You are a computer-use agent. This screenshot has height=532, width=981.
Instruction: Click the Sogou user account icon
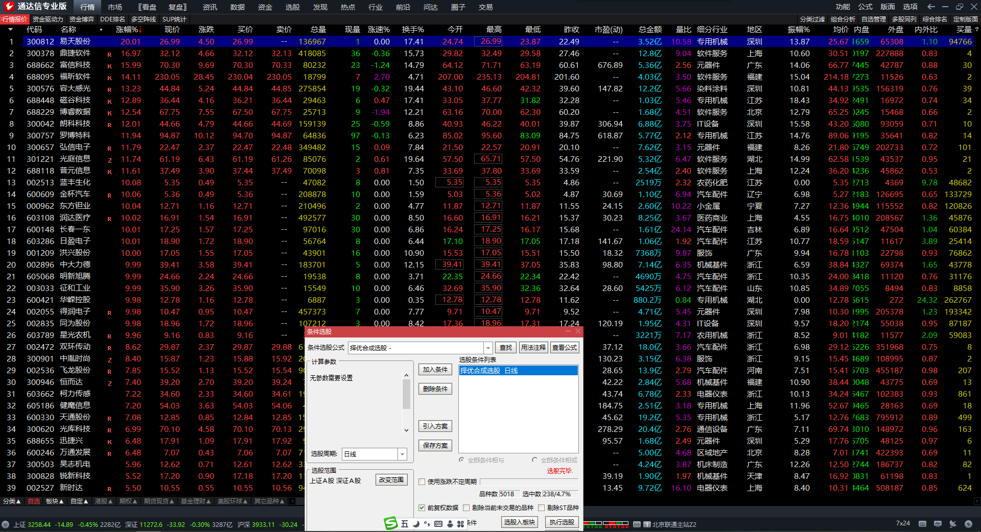click(x=450, y=523)
